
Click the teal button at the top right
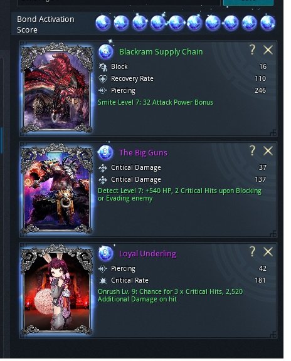(248, 3)
